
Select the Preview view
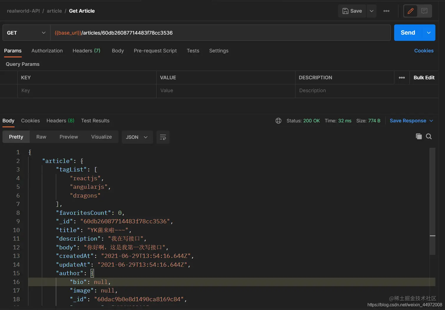[69, 137]
